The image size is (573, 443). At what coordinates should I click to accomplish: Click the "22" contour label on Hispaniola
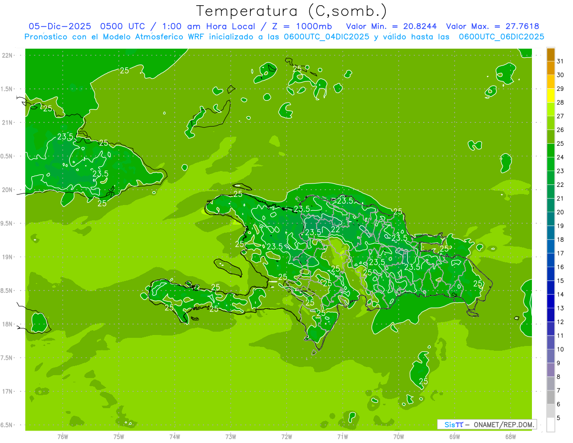336,229
